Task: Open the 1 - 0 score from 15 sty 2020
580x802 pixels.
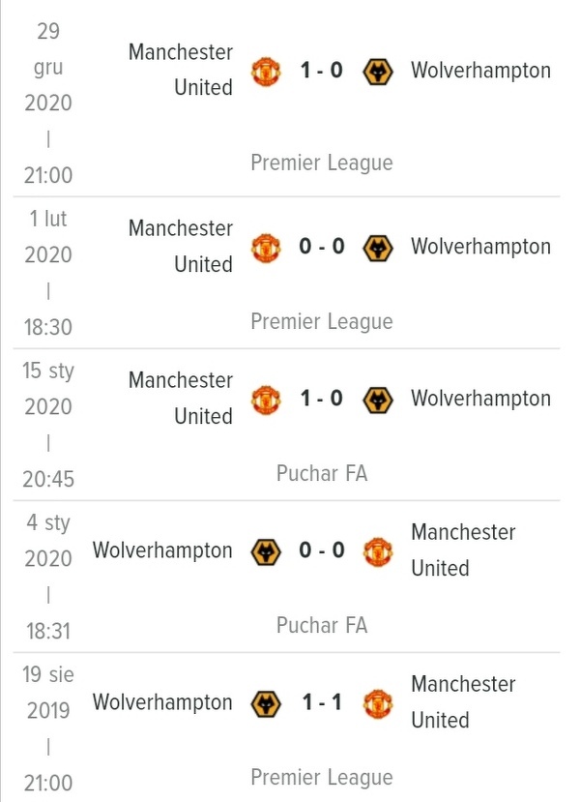Action: click(322, 398)
